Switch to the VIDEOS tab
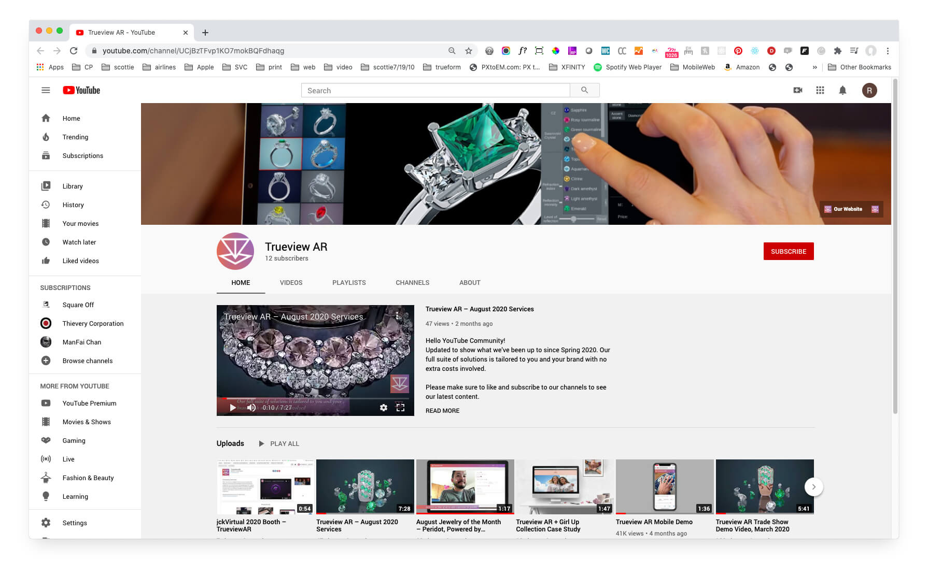Viewport: 928px width, 577px height. (291, 283)
